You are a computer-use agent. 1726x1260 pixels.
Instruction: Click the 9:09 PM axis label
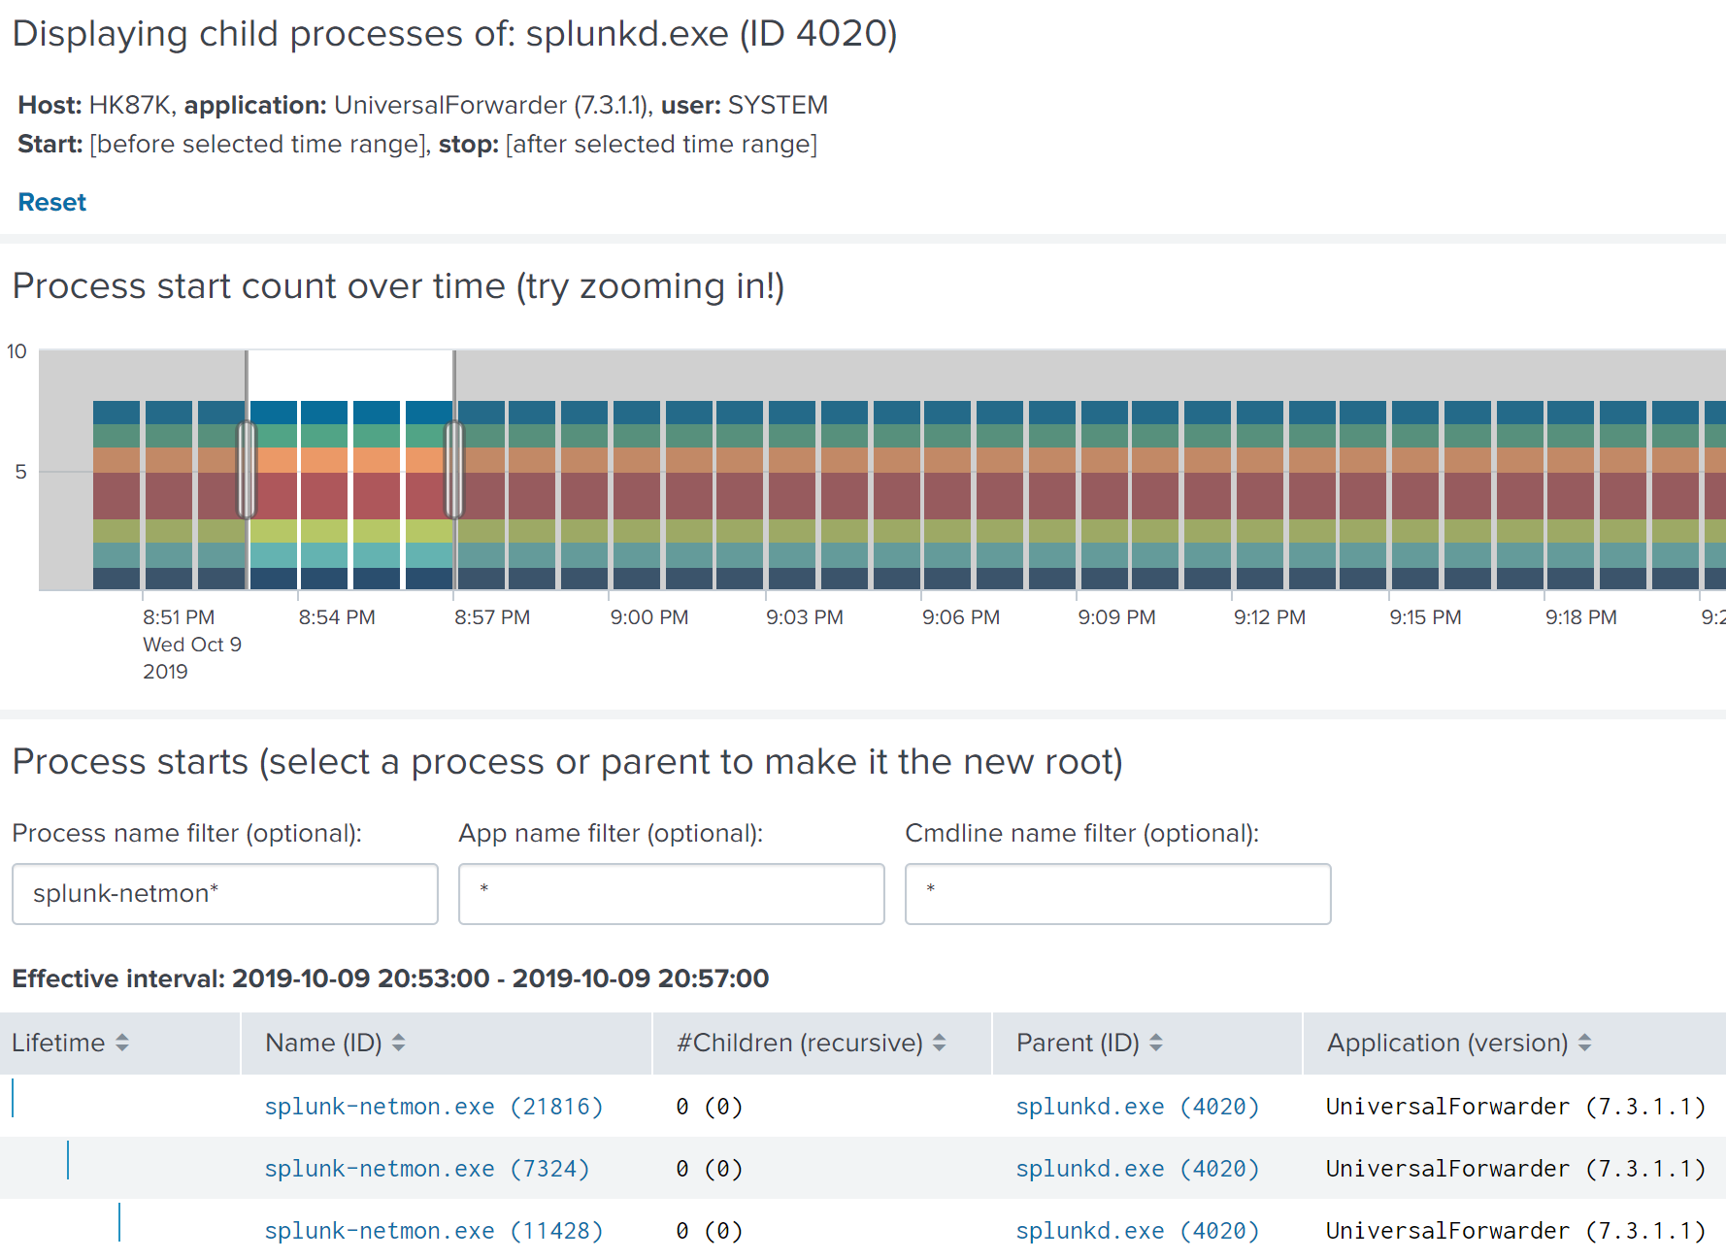1116,617
